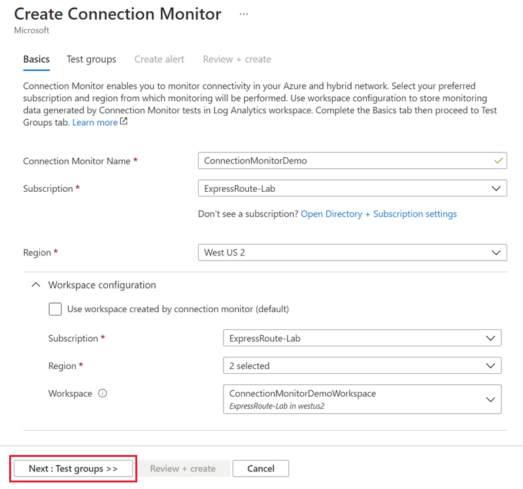The height and width of the screenshot is (489, 523).
Task: Expand the '2 selected' region dropdown
Action: click(362, 366)
